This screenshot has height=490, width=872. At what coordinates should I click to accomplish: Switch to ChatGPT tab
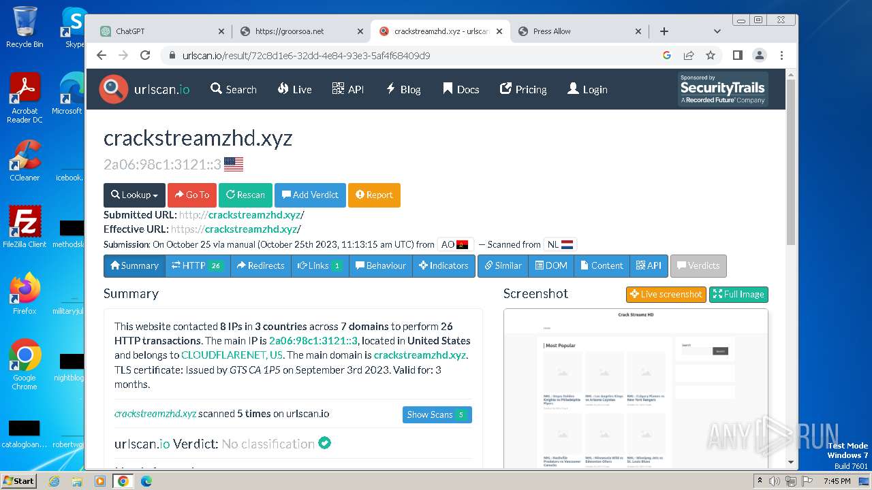(162, 31)
